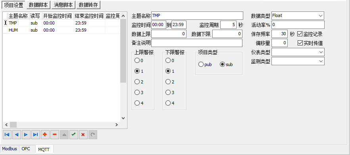Switch to 项目设置 tab

(13, 5)
